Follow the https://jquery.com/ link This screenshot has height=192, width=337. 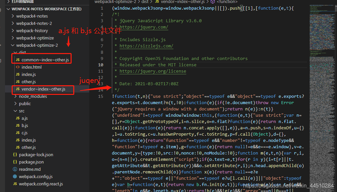144,27
